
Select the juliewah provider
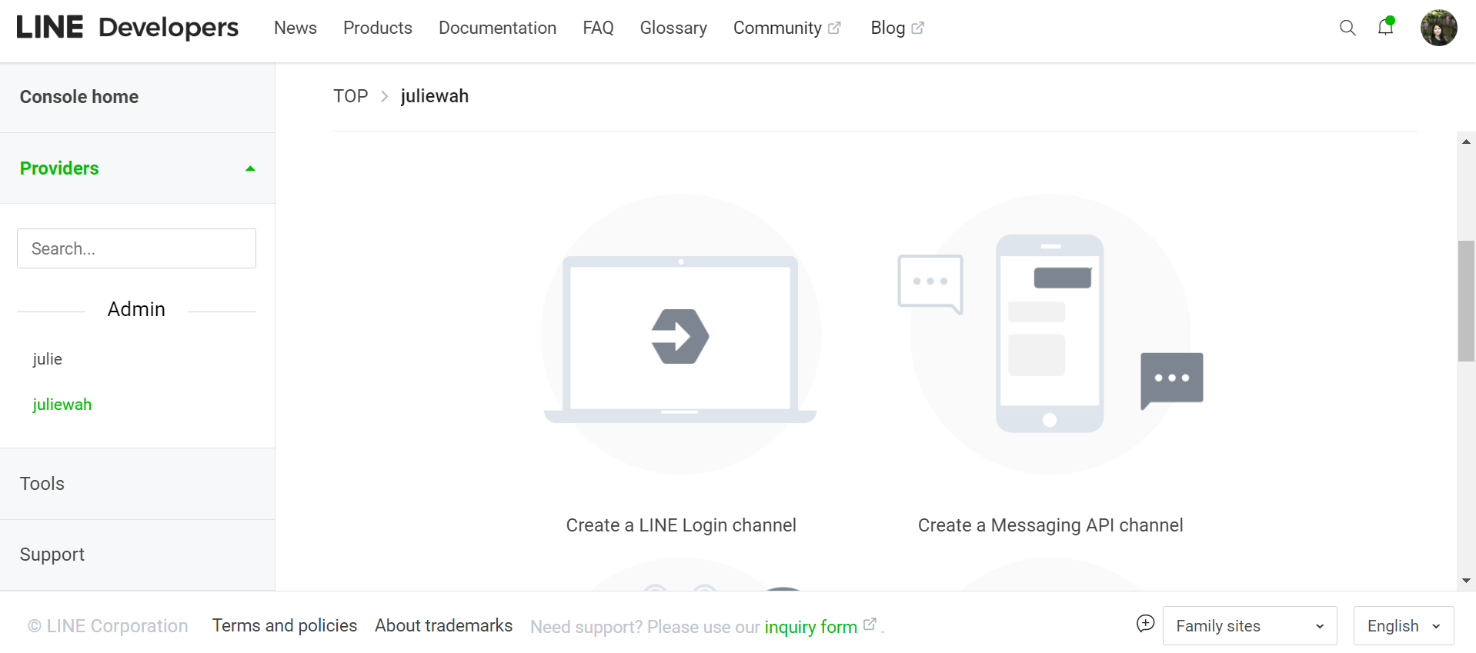(x=62, y=405)
